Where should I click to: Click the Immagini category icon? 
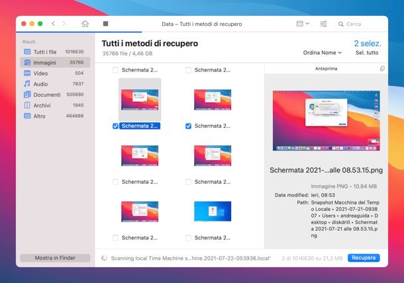pos(27,63)
